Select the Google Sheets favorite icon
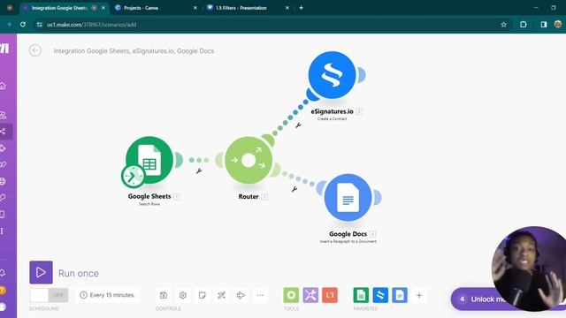Screen dimensions: 566x318 (x=361, y=295)
